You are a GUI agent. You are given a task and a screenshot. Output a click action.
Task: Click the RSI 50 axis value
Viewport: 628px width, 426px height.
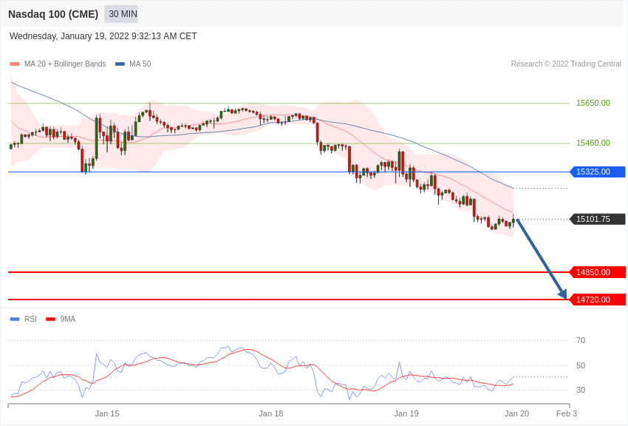(x=580, y=365)
